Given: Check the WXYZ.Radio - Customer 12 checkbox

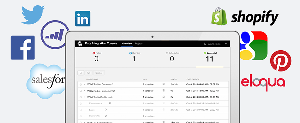Looking at the screenshot, I should coord(81,91).
